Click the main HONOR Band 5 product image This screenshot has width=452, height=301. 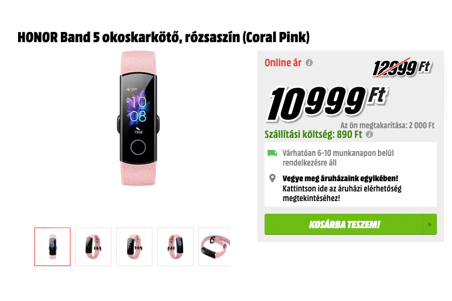point(139,118)
